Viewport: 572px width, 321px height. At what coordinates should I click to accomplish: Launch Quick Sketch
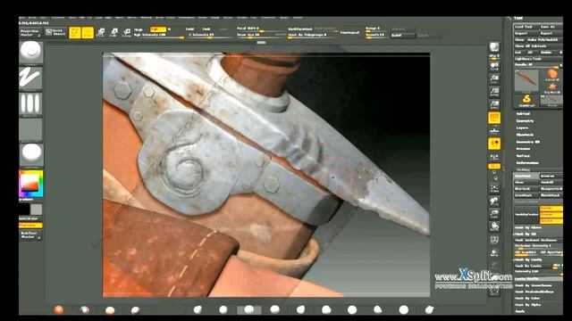55,32
